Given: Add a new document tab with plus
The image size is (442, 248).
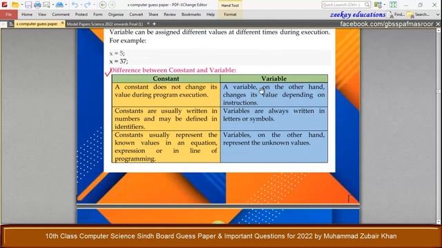Looking at the screenshot, I should (154, 24).
